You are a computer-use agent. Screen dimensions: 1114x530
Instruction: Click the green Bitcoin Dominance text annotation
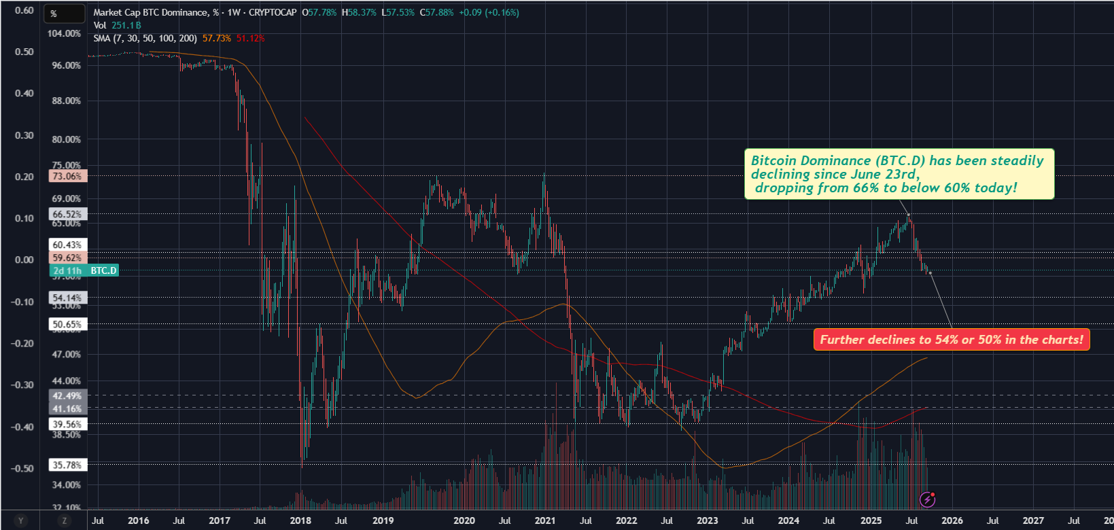tap(899, 174)
